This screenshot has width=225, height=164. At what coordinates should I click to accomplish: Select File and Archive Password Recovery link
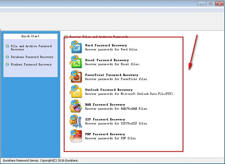click(31, 48)
